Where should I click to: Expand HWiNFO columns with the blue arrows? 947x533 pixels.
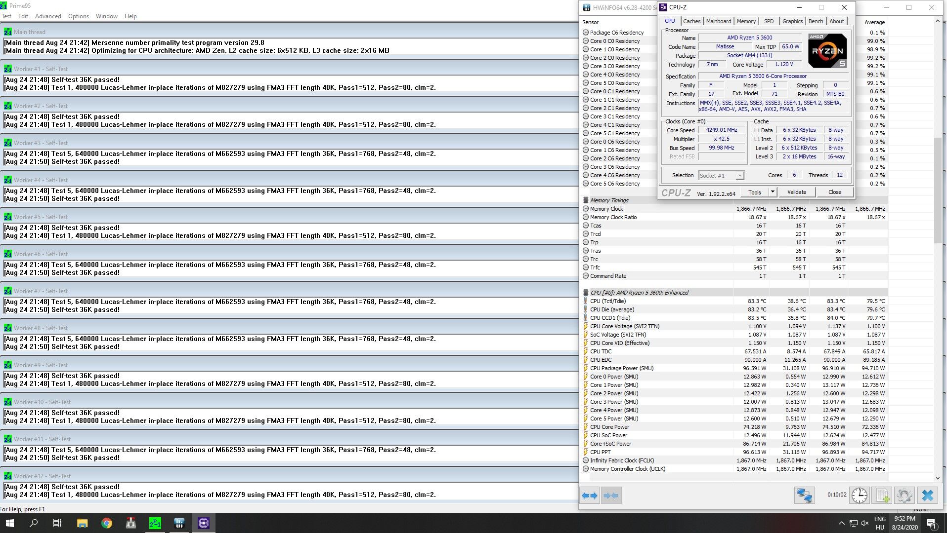pos(590,495)
